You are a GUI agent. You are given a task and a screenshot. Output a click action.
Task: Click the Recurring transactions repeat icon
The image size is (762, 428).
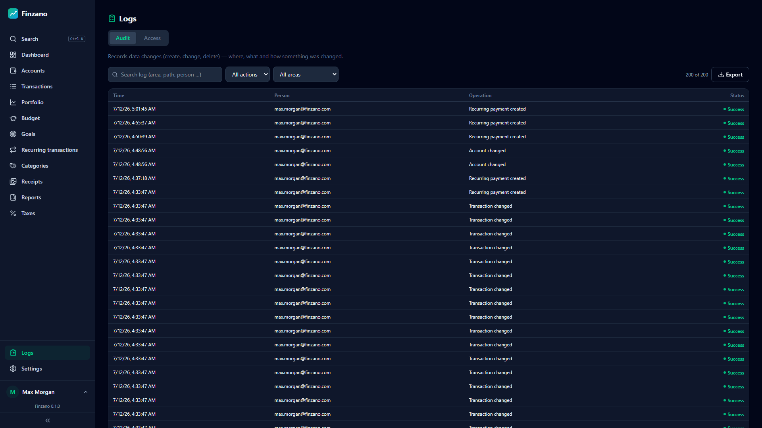(13, 150)
